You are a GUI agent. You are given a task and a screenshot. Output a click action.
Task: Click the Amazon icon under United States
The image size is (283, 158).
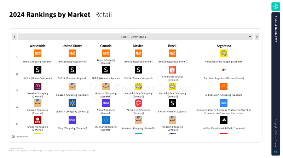coord(72,86)
